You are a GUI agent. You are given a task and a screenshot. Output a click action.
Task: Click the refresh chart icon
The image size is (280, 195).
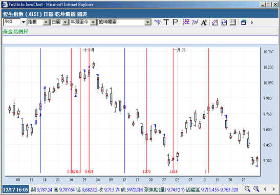(224, 23)
